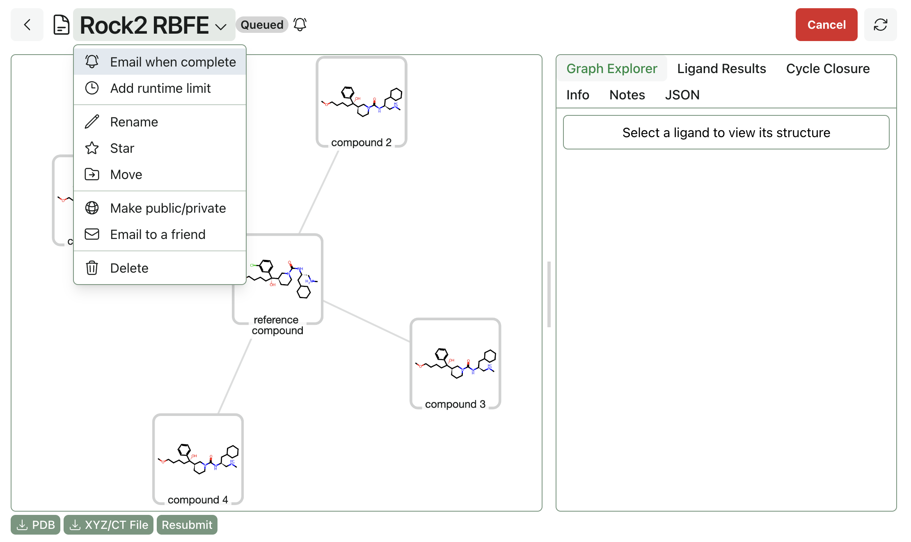Screen dimensions: 911x542
Task: Click the document icon beside Rock2 RBFE title
Action: pyautogui.click(x=61, y=24)
